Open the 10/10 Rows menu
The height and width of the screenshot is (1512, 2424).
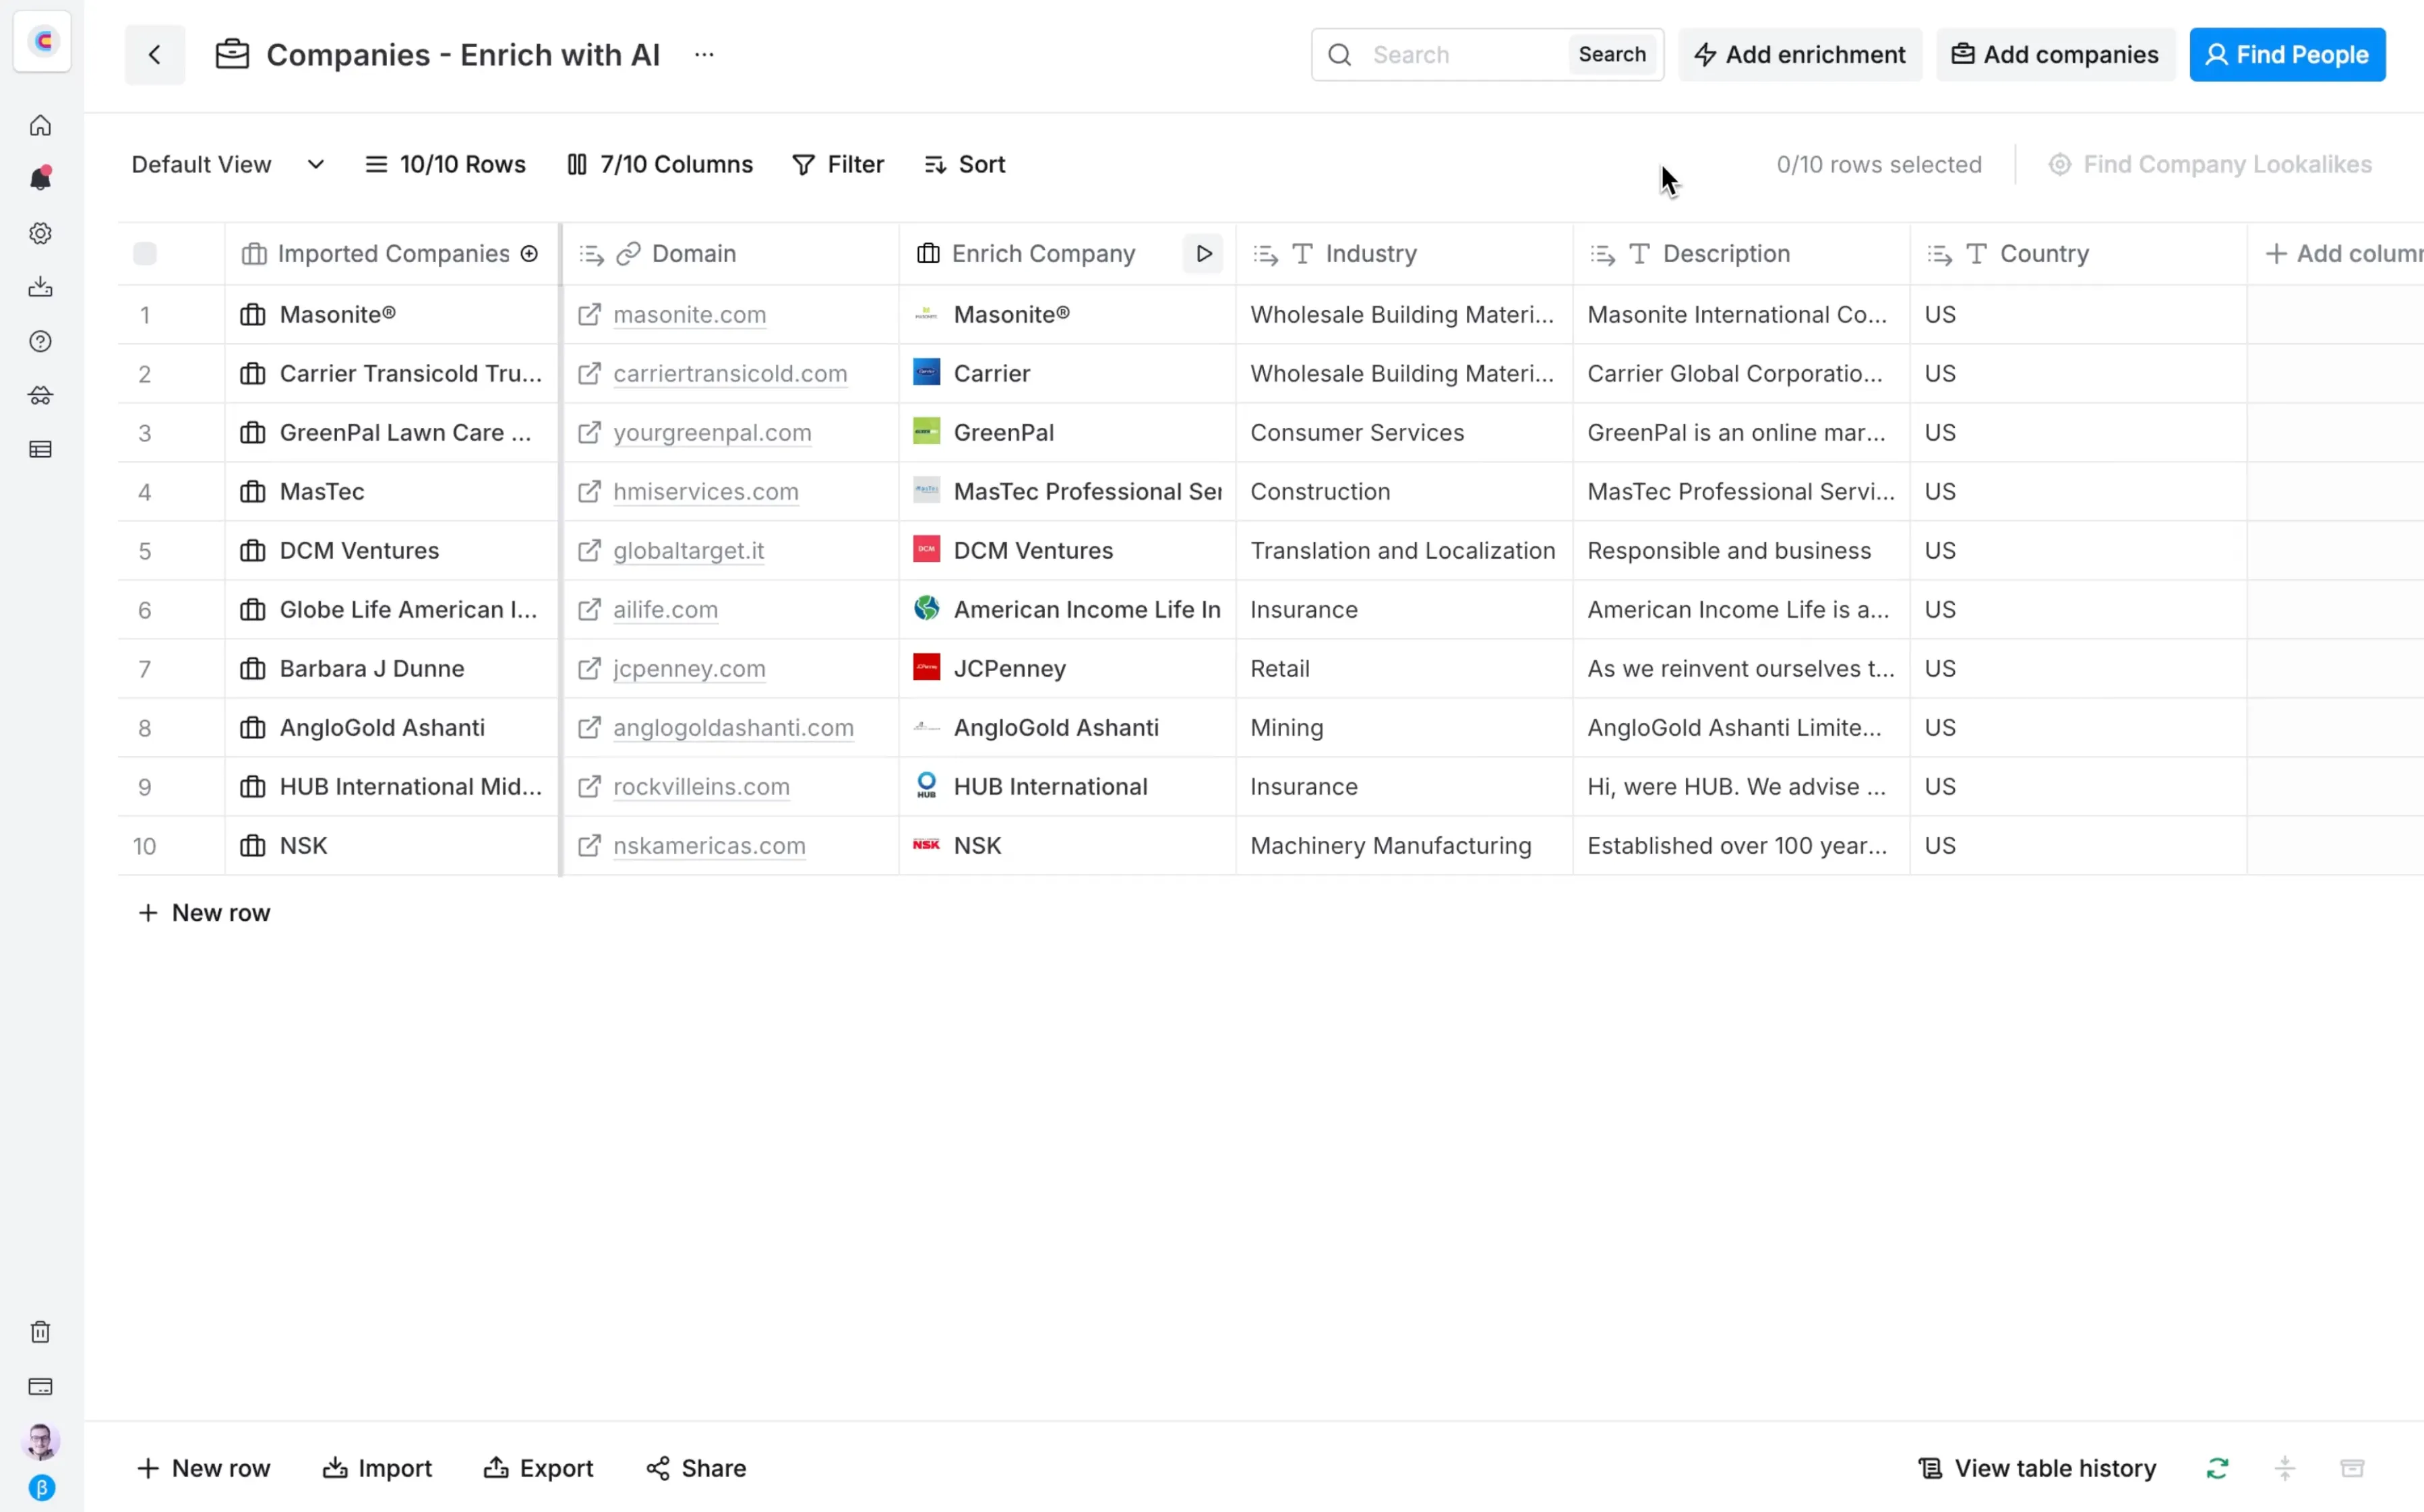click(445, 164)
